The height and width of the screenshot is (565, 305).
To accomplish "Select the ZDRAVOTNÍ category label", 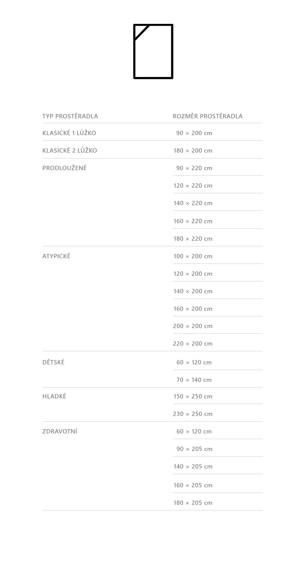I will click(60, 431).
